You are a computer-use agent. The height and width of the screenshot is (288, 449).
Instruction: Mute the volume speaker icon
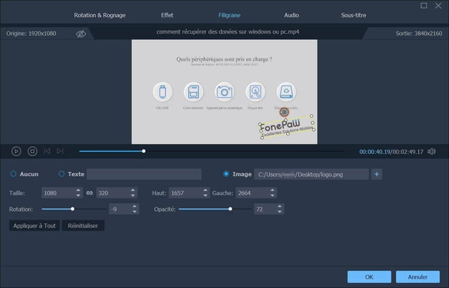[432, 152]
